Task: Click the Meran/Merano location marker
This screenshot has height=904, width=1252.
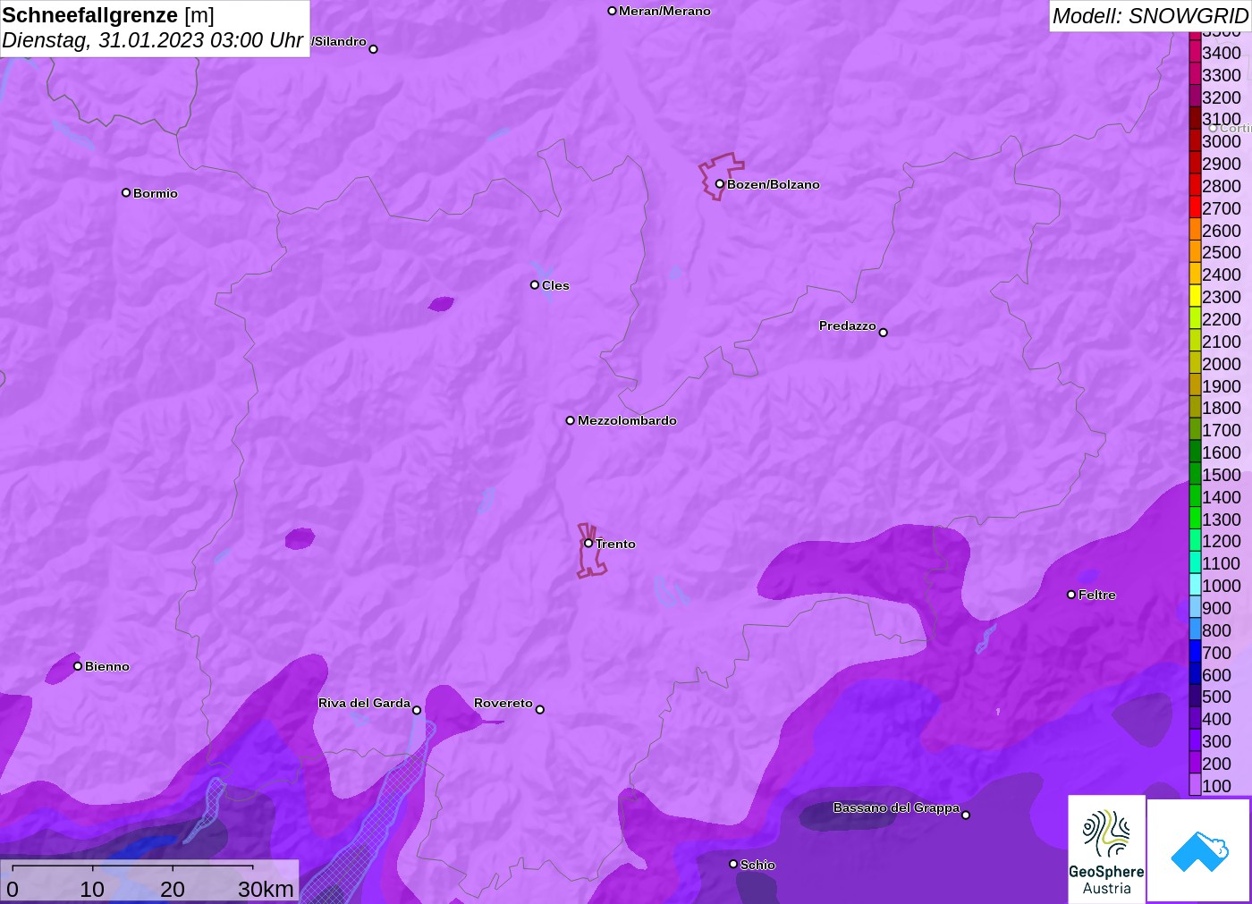Action: [x=612, y=11]
